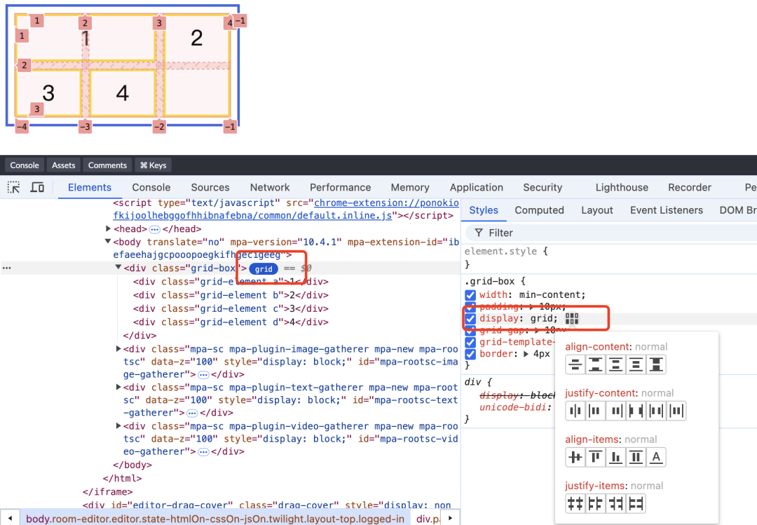The height and width of the screenshot is (525, 757).
Task: Open the Assets tab in the dark bar
Action: coord(63,165)
